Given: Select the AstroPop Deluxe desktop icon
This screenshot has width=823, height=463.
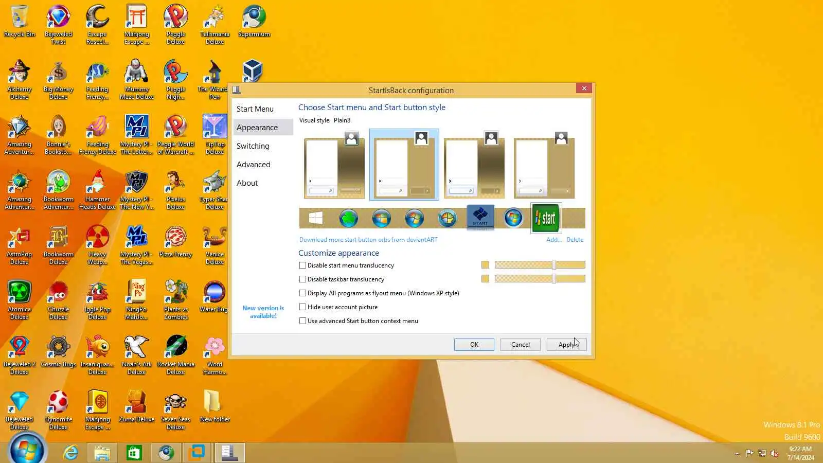Looking at the screenshot, I should pyautogui.click(x=20, y=245).
